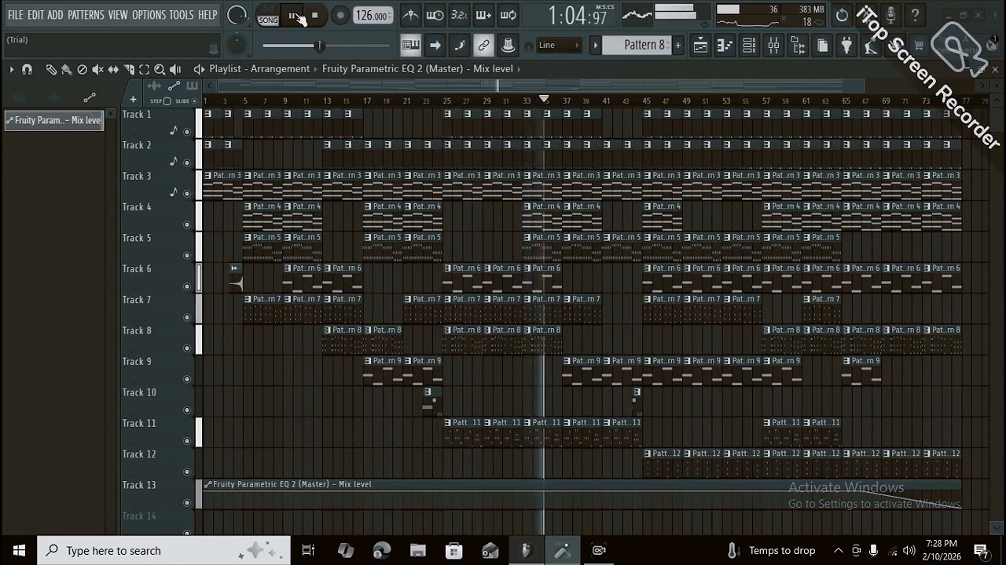Select the playlist Playback speaker tool
The image size is (1006, 565).
point(175,69)
